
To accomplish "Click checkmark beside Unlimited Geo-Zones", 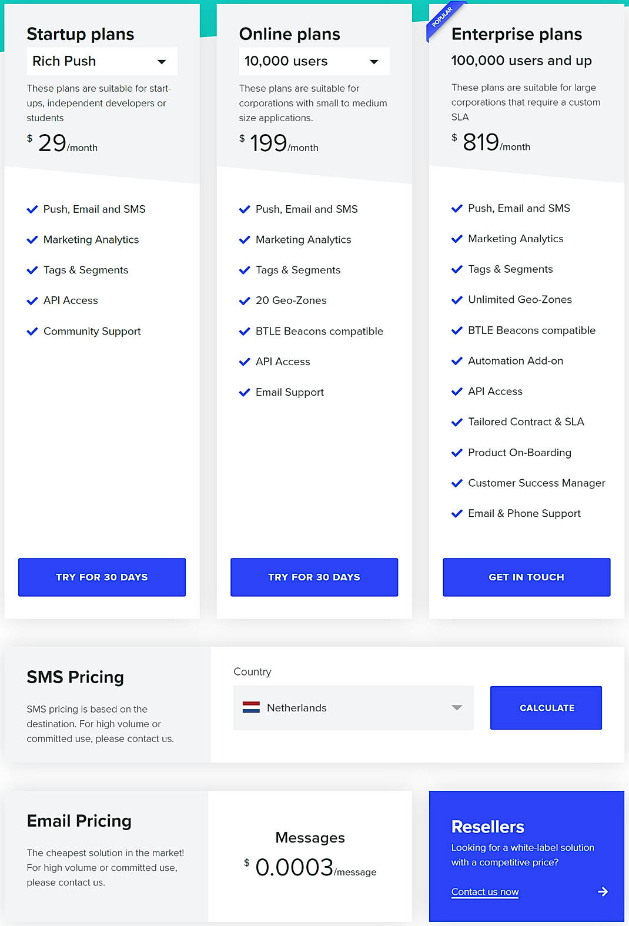I will (457, 300).
